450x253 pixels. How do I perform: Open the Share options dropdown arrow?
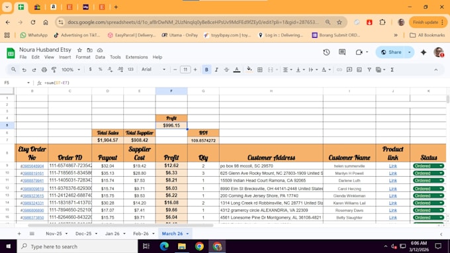coord(410,52)
